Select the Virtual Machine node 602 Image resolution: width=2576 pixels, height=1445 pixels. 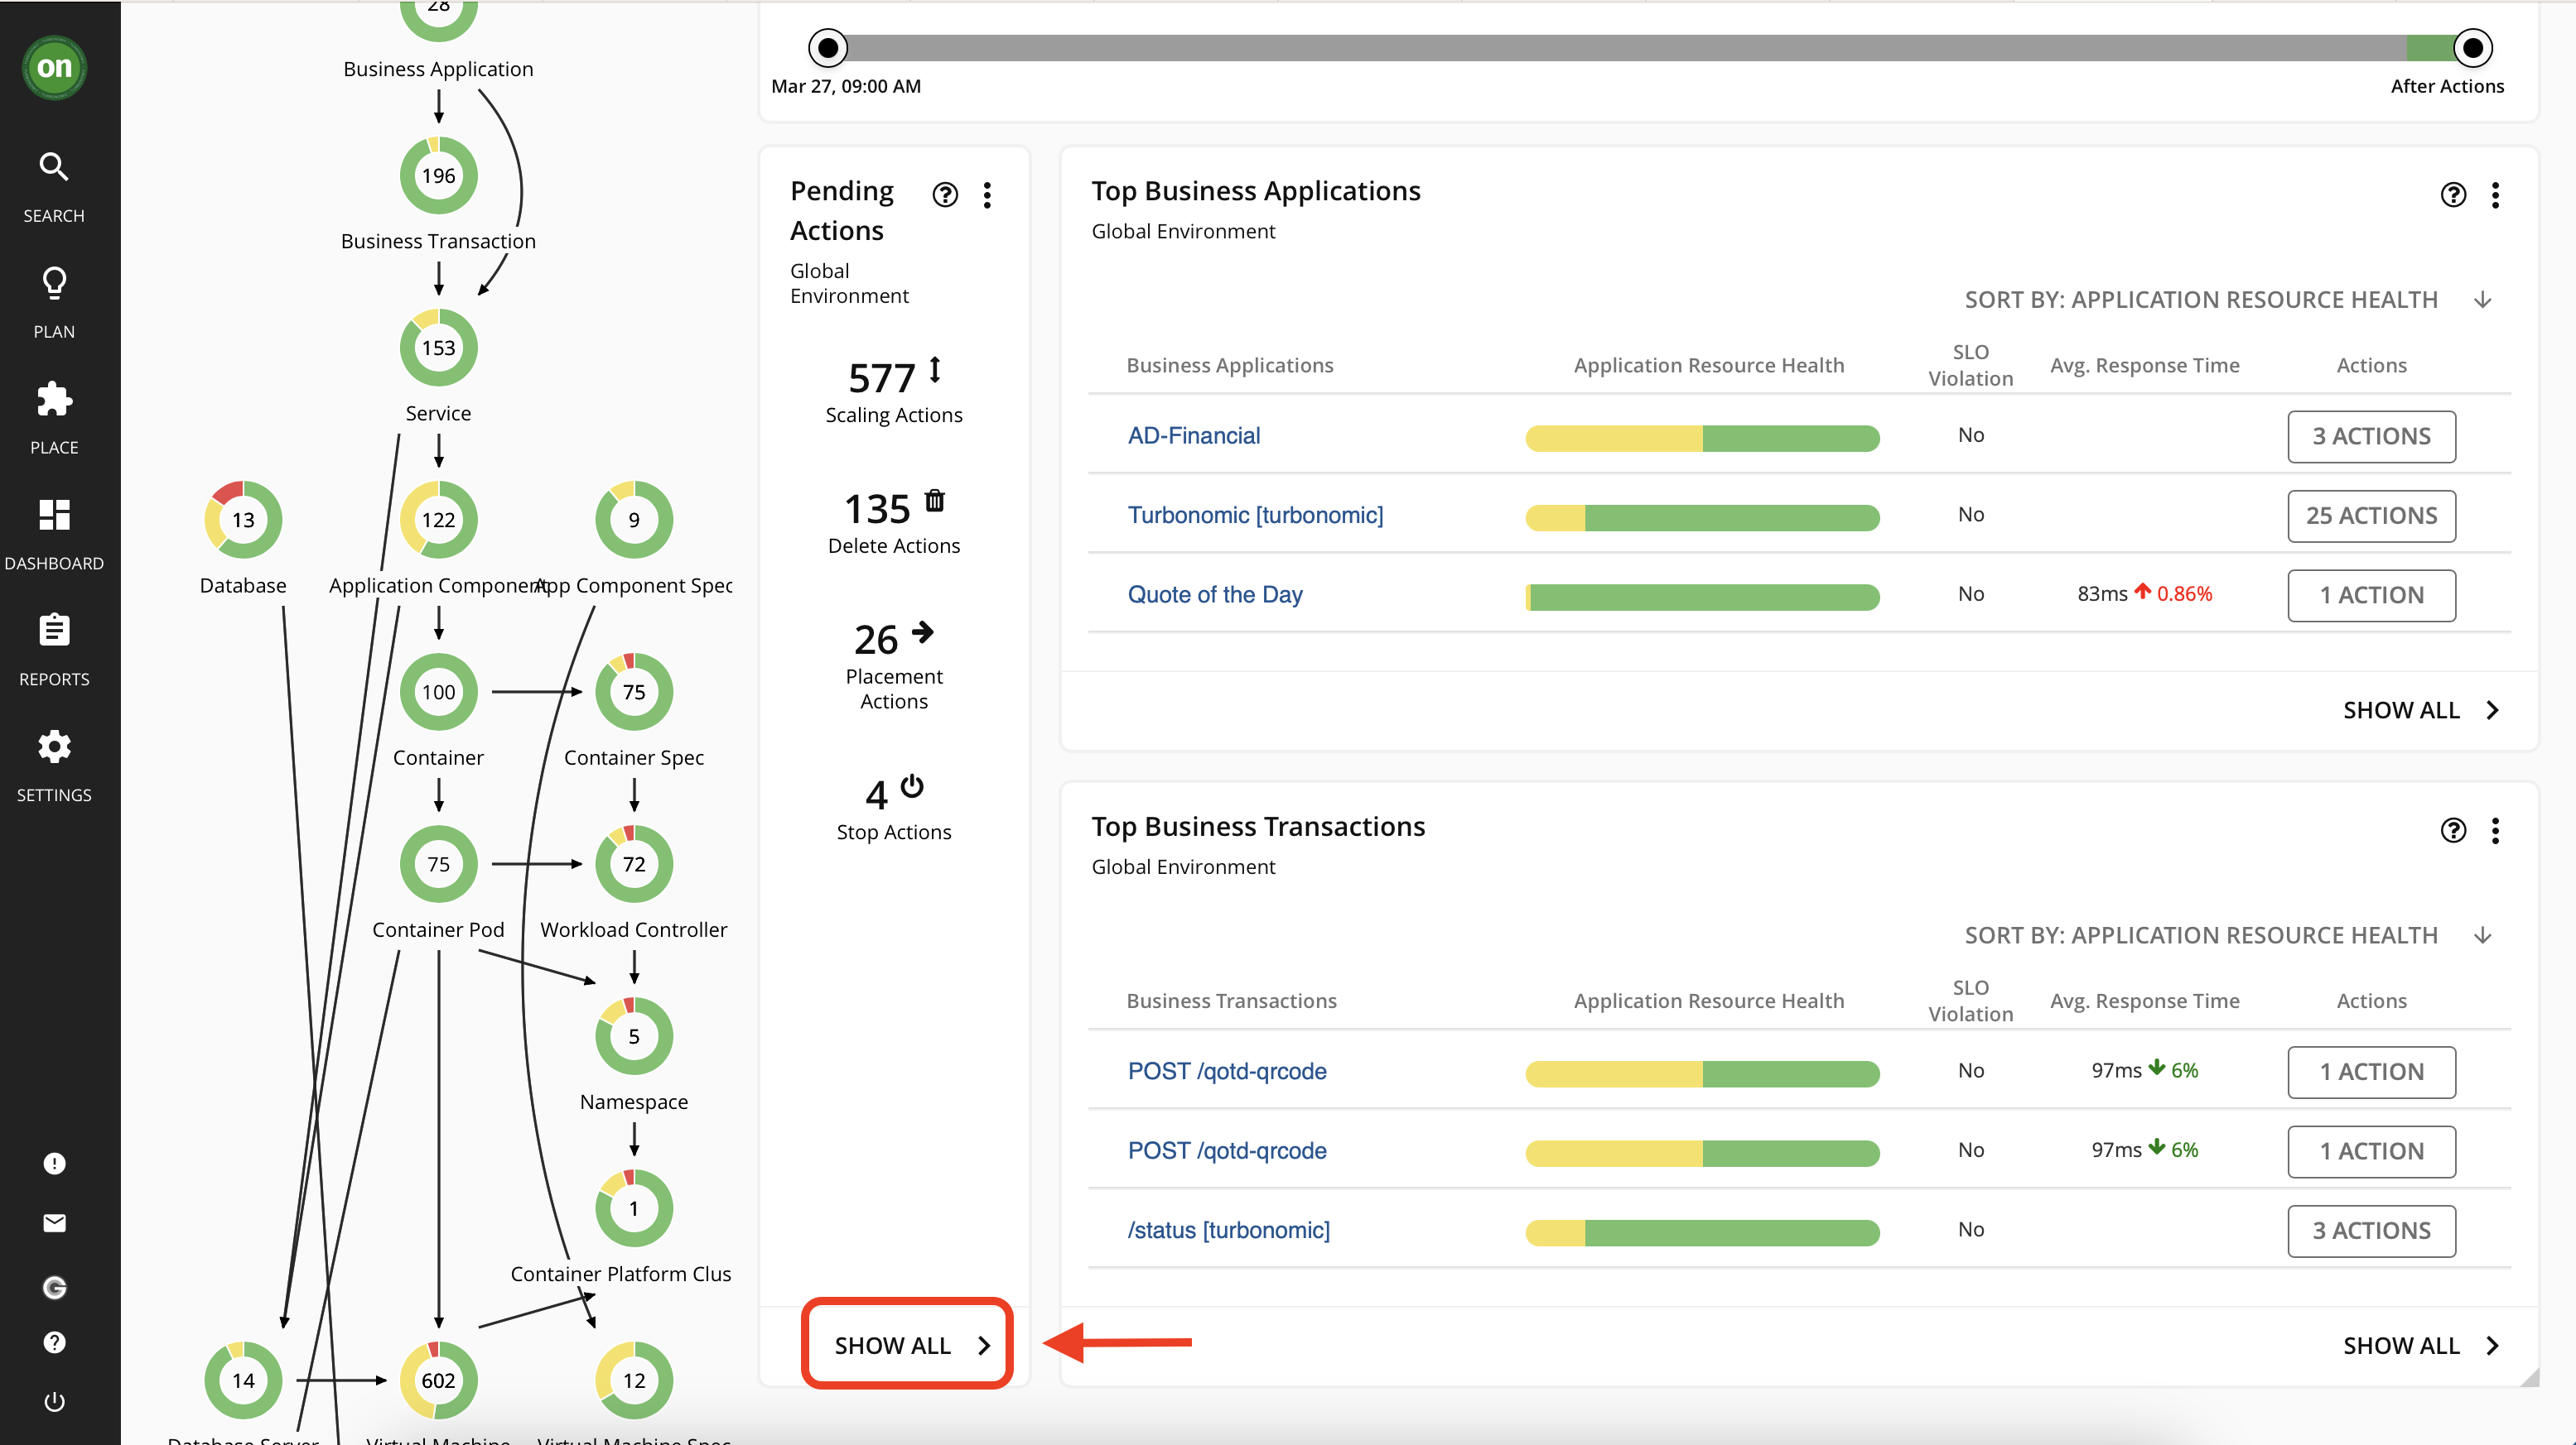coord(438,1380)
